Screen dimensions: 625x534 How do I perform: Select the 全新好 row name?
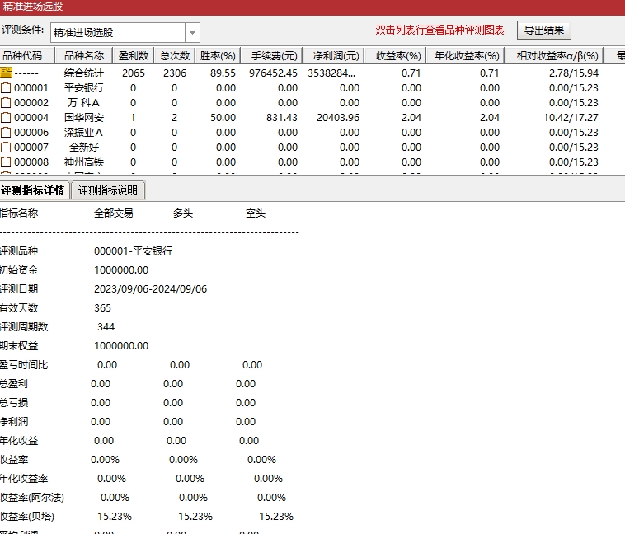84,147
